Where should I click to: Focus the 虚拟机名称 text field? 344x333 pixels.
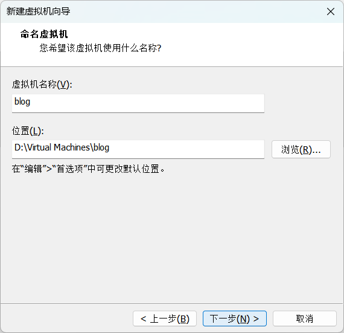pos(138,103)
